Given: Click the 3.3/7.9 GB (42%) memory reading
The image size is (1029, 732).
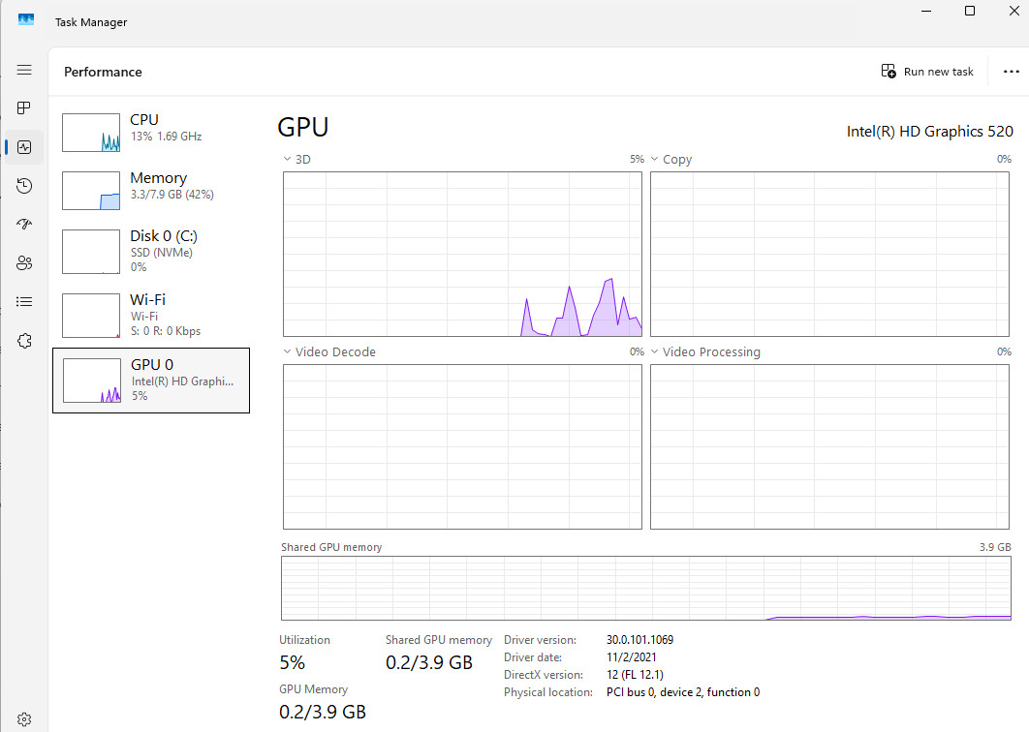Looking at the screenshot, I should click(171, 195).
